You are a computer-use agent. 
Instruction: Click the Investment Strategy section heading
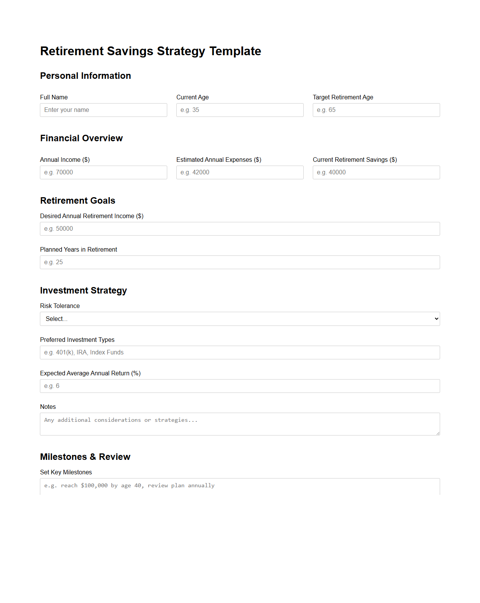coord(83,290)
